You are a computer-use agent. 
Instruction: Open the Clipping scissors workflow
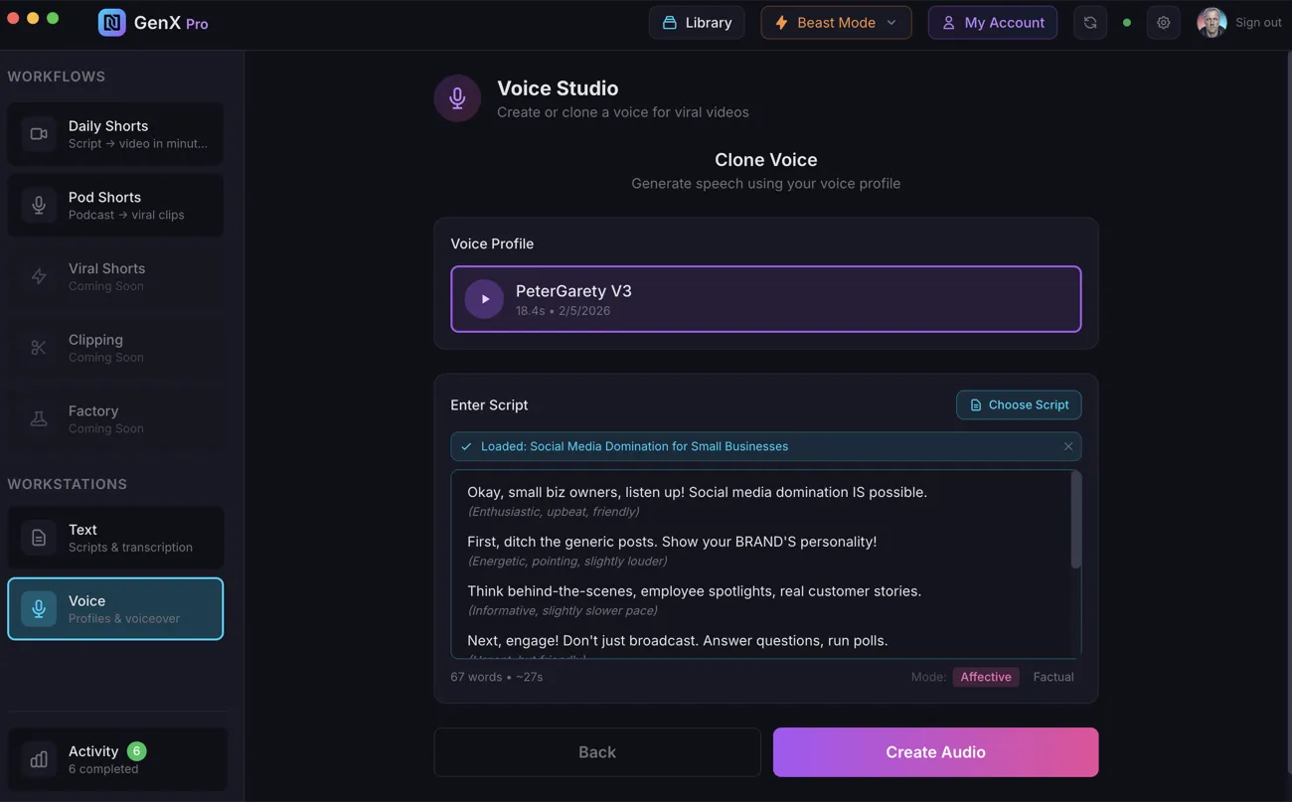tap(38, 347)
